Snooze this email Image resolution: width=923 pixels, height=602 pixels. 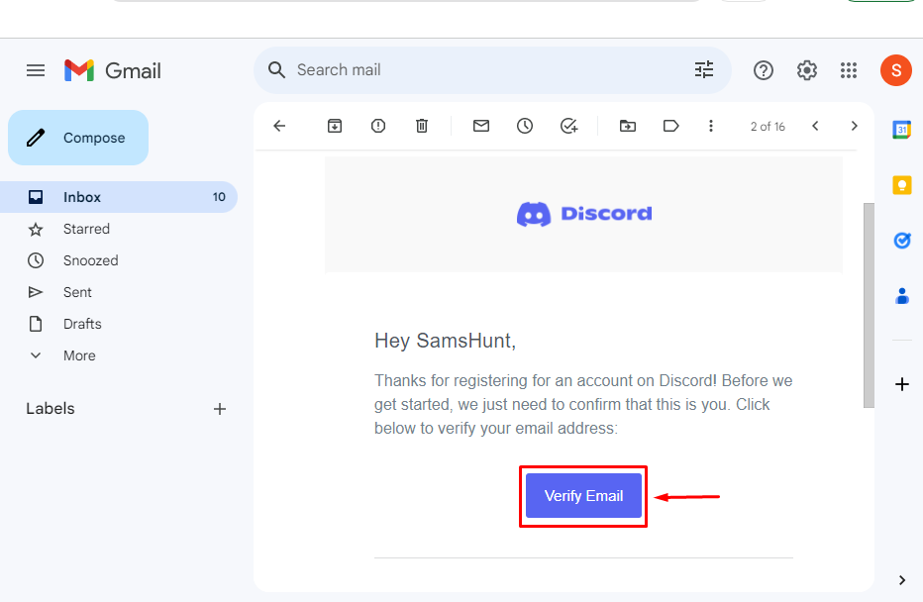tap(525, 126)
